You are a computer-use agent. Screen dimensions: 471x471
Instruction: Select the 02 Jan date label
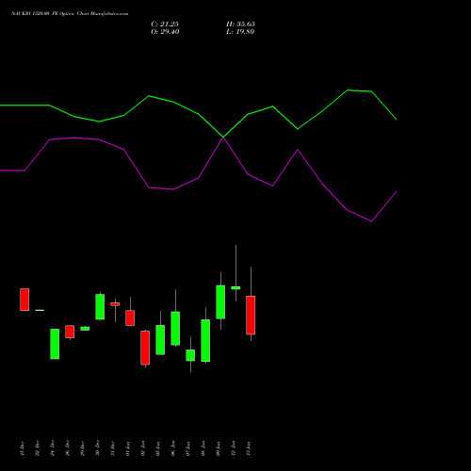[142, 448]
